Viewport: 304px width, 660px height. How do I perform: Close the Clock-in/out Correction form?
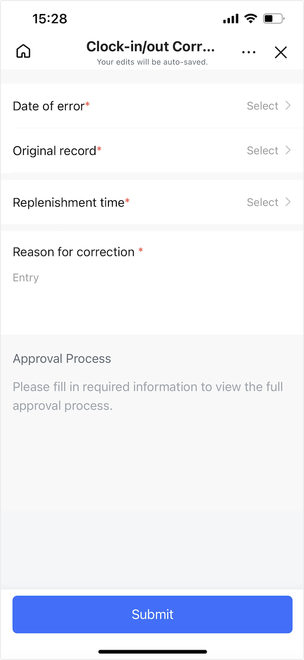281,52
